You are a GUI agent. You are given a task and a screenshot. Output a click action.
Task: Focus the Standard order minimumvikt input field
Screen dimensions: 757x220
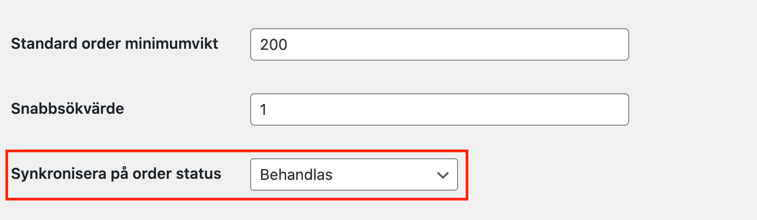click(x=439, y=44)
